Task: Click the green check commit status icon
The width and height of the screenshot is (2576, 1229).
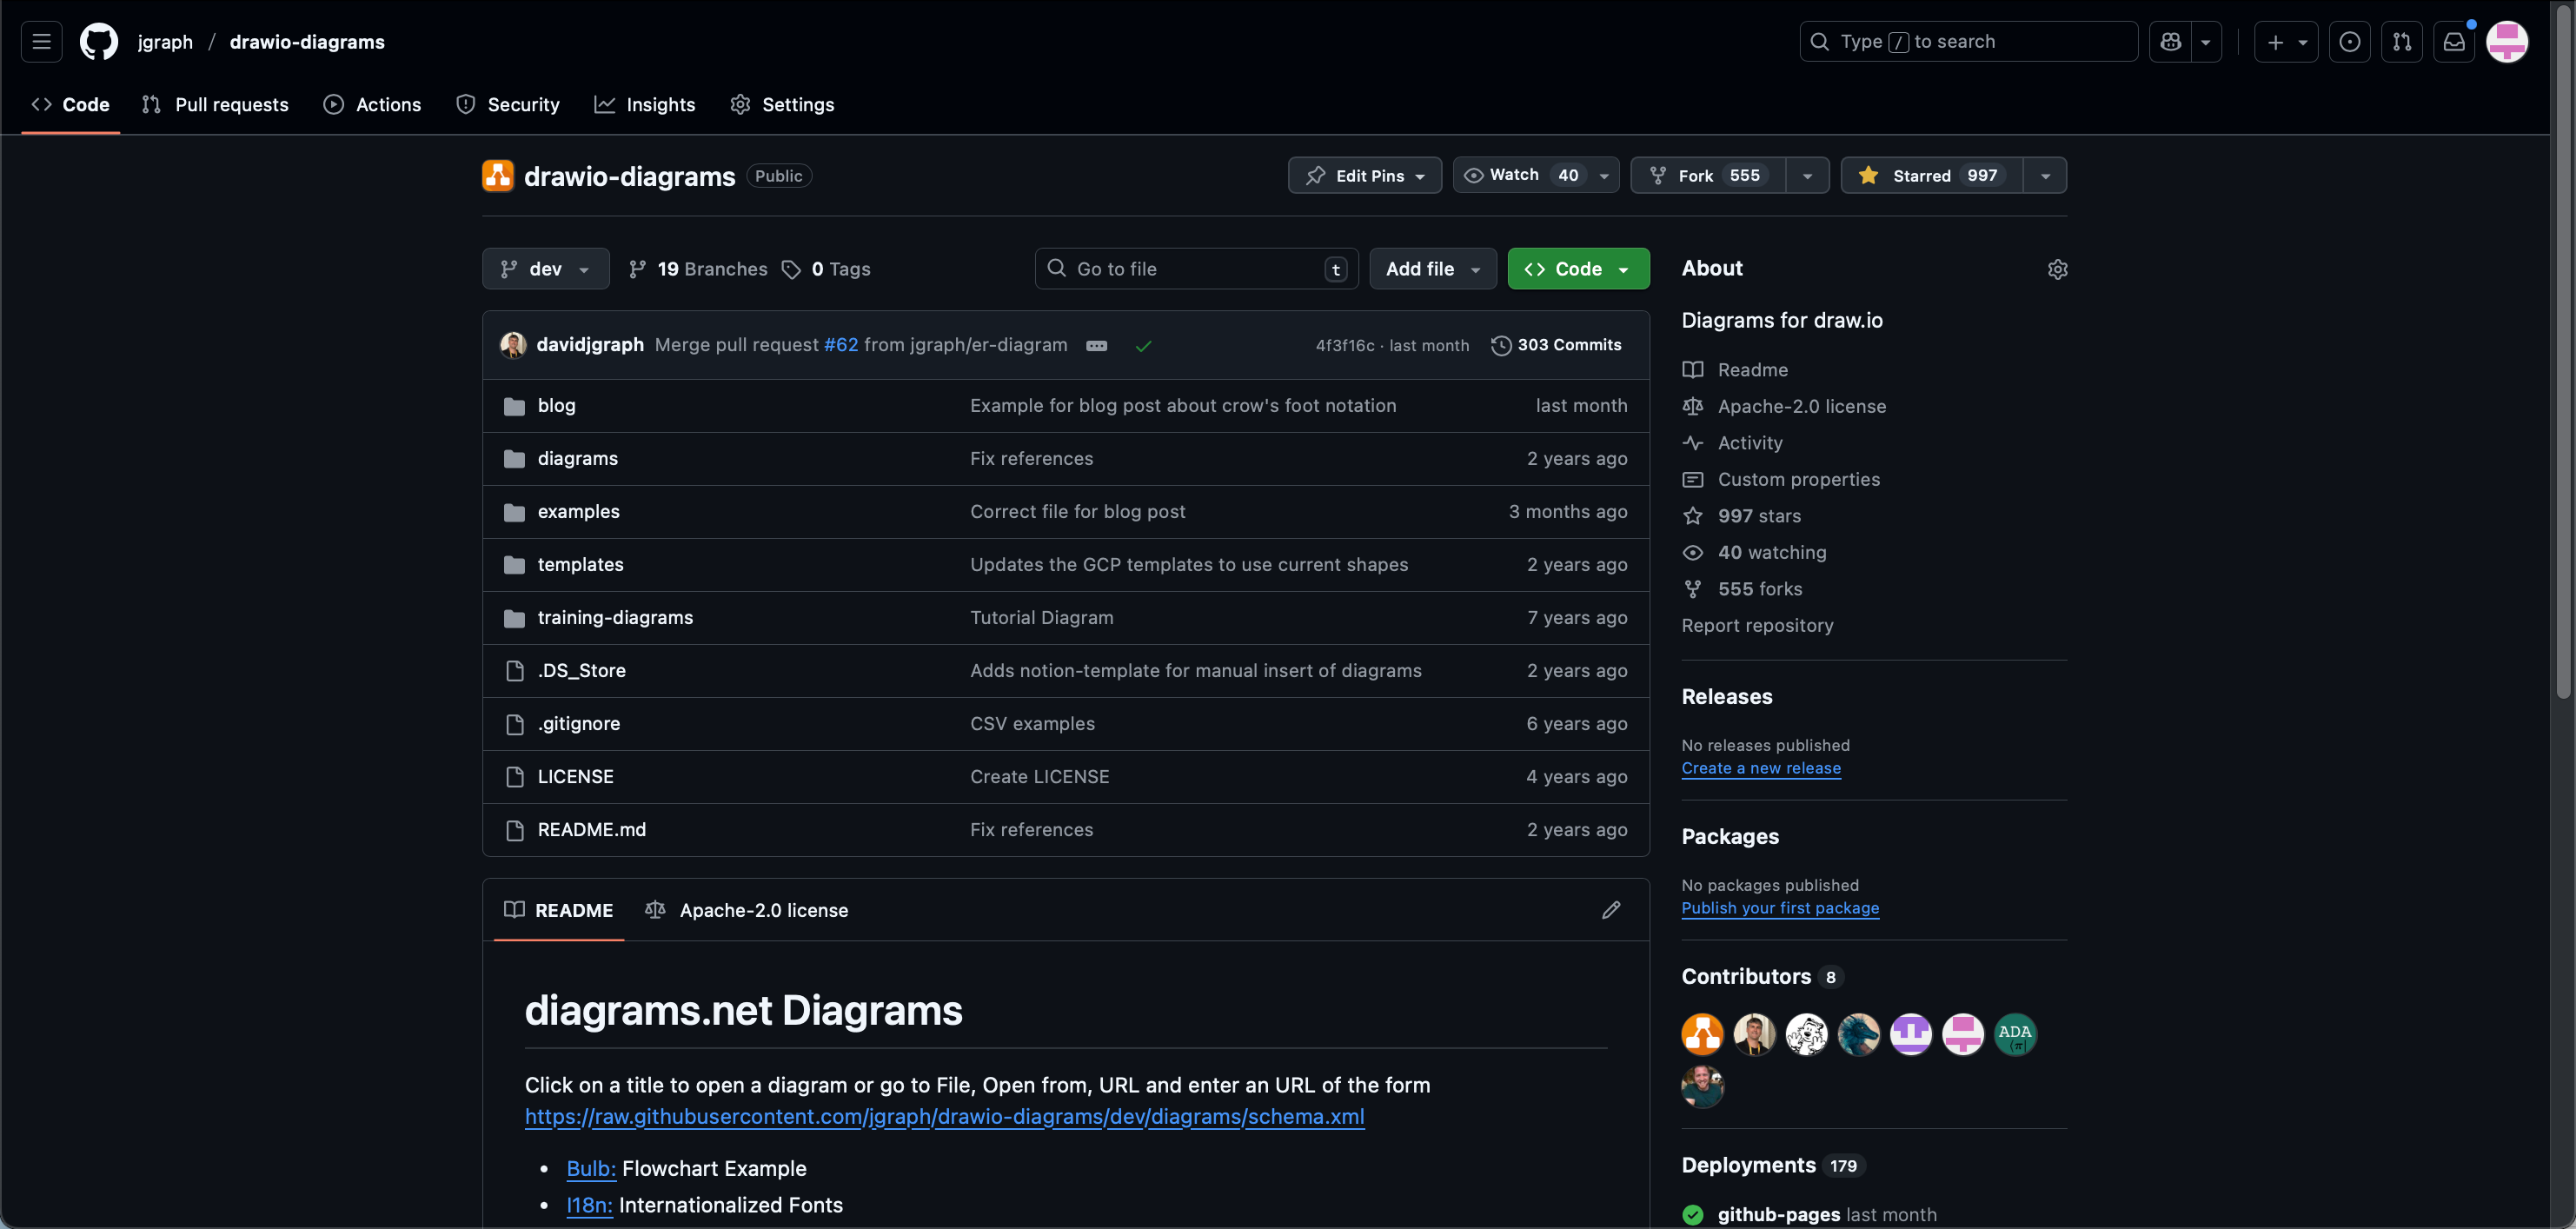Action: pyautogui.click(x=1143, y=345)
